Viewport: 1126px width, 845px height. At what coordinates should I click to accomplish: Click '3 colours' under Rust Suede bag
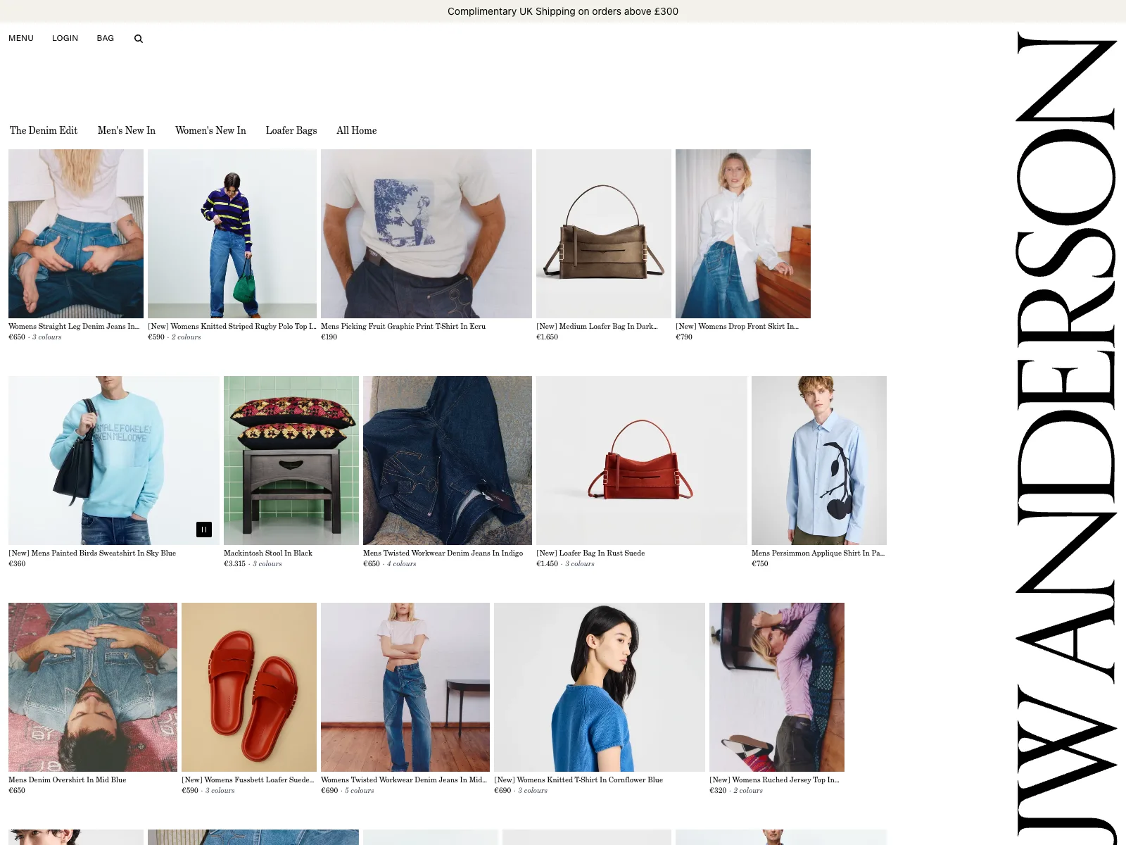tap(580, 563)
